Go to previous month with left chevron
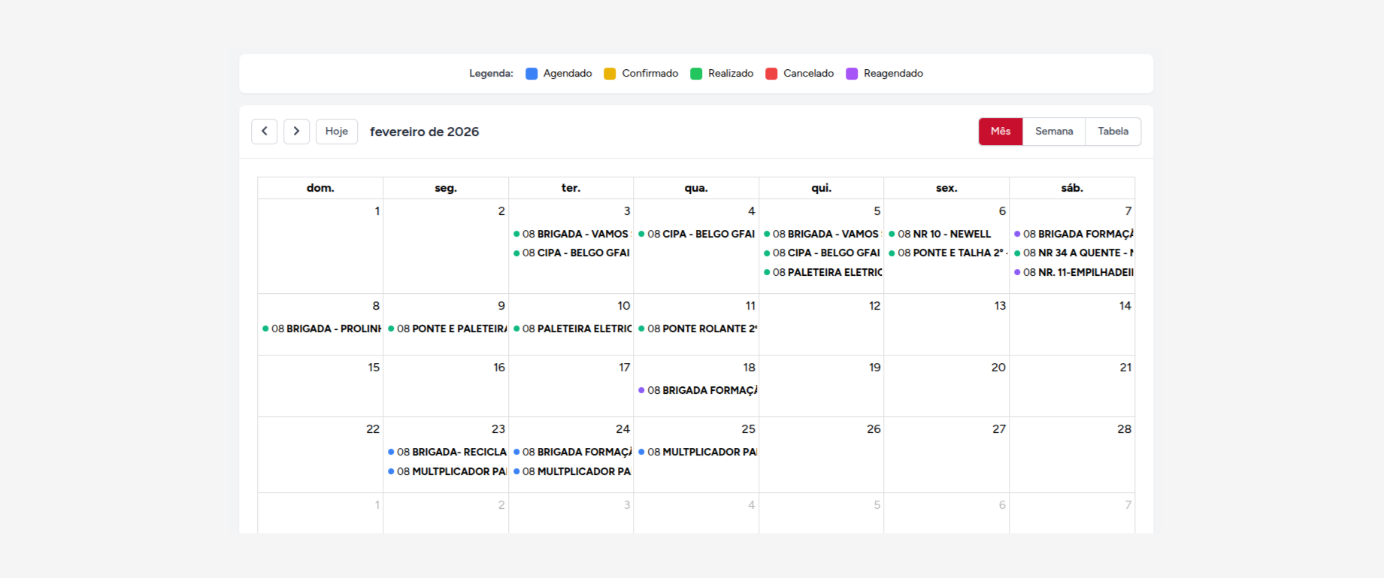The height and width of the screenshot is (578, 1384). pyautogui.click(x=264, y=132)
